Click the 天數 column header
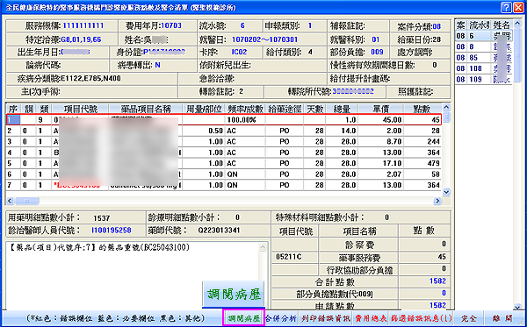Image resolution: width=527 pixels, height=327 pixels. (314, 109)
